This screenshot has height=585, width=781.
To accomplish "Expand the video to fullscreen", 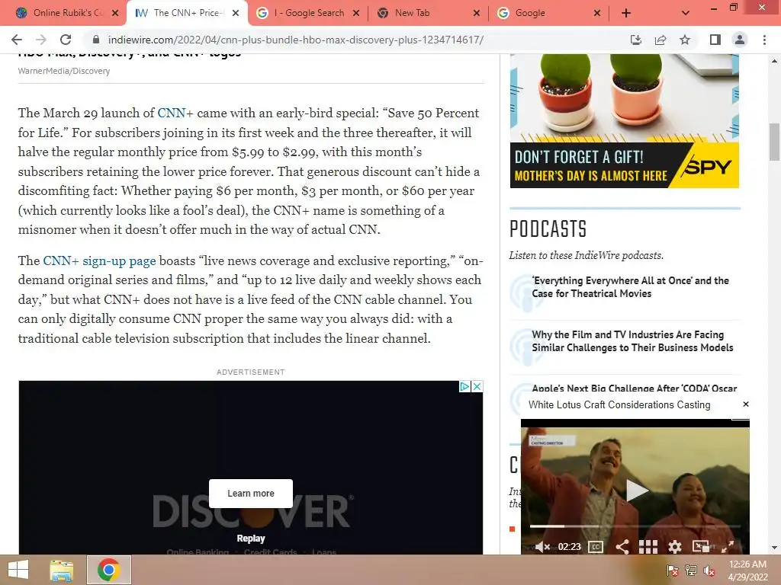I will coord(727,546).
